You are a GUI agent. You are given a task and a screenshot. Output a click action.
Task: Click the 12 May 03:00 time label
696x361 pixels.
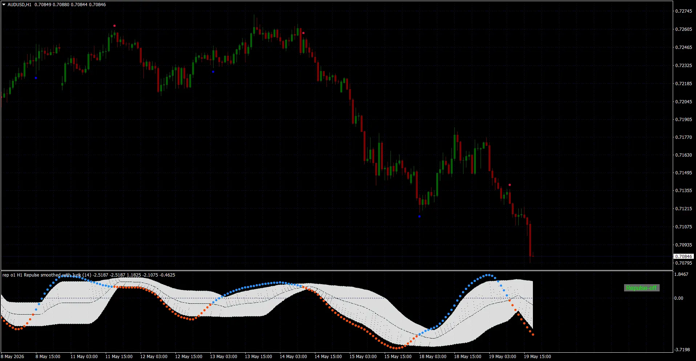click(x=154, y=357)
